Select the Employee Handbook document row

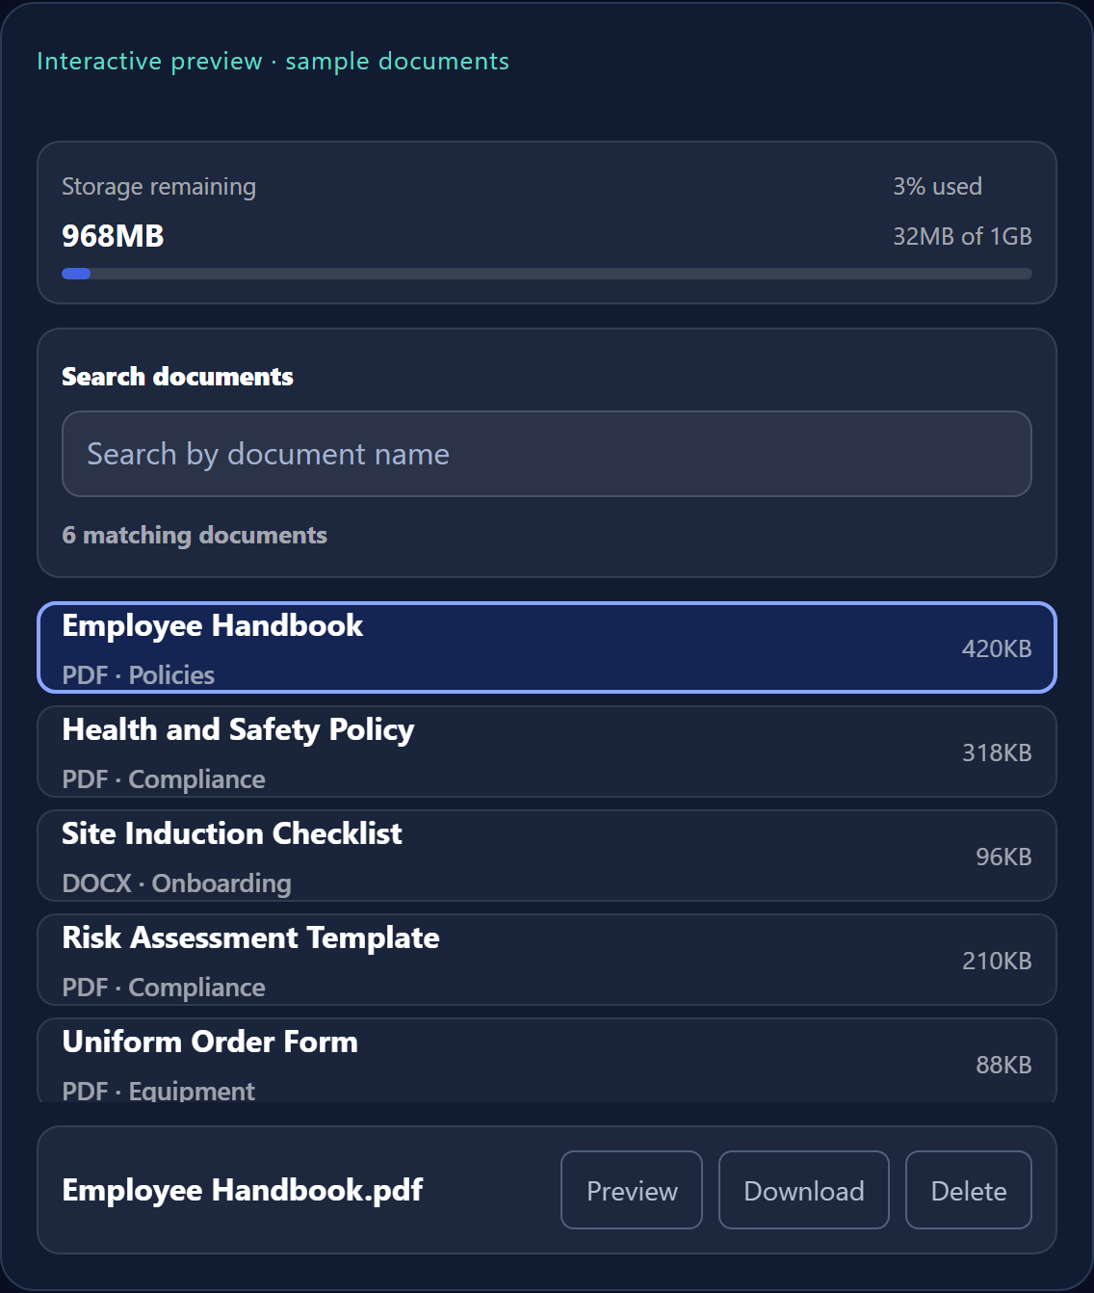click(547, 647)
